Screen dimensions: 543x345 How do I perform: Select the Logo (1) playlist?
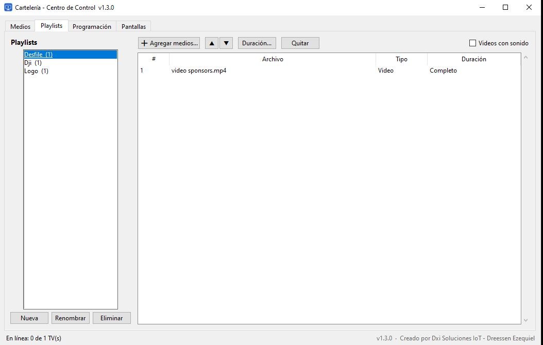(70, 71)
